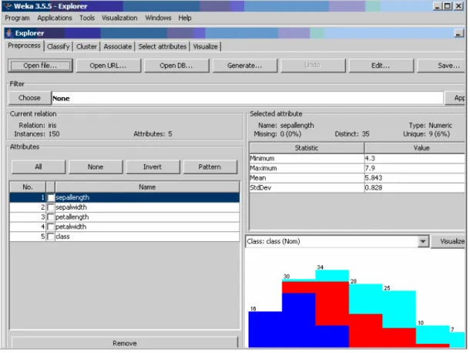470x353 pixels.
Task: Click the Weka bird icon in title bar
Action: pos(7,6)
